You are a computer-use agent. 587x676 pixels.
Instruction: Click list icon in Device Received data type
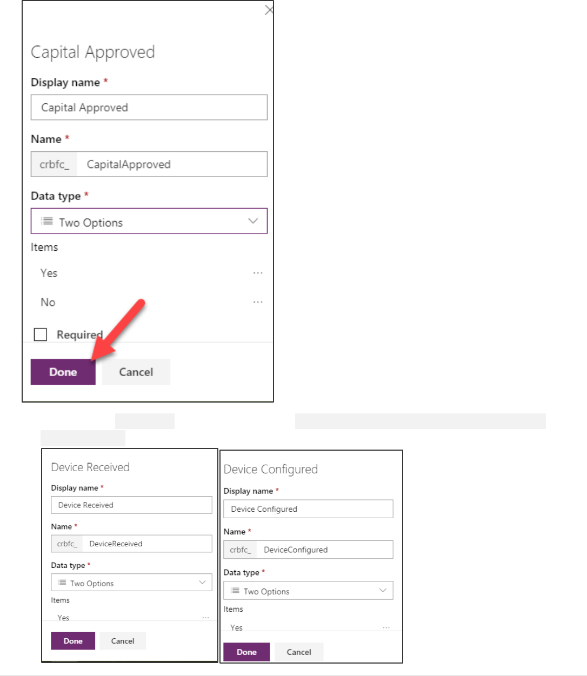click(62, 583)
